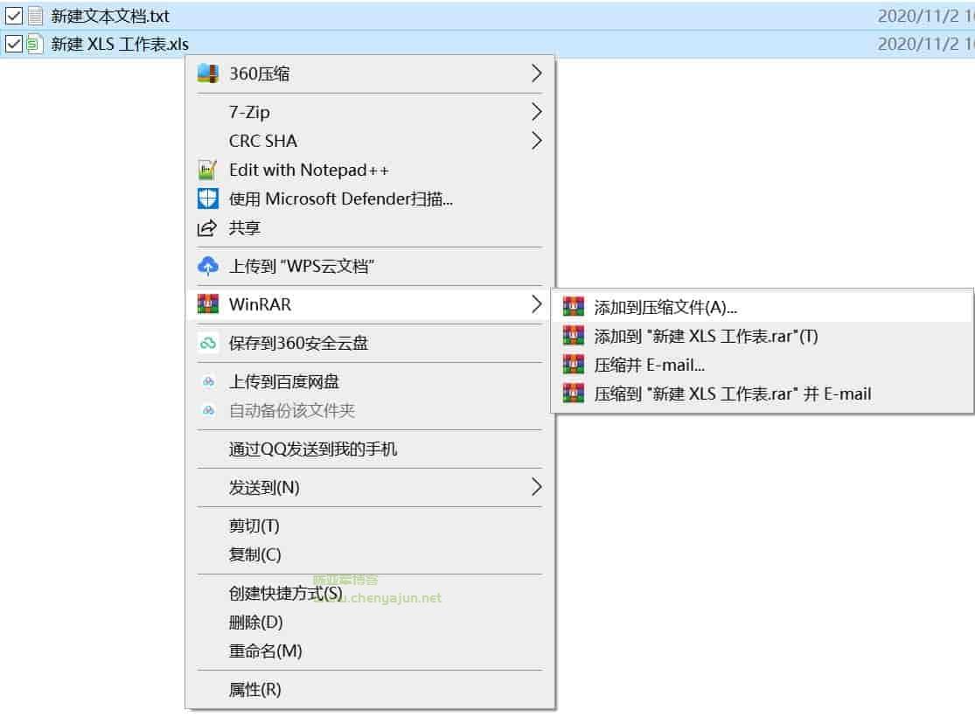
Task: Select 上传到 "WPS云文档"
Action: pos(369,266)
